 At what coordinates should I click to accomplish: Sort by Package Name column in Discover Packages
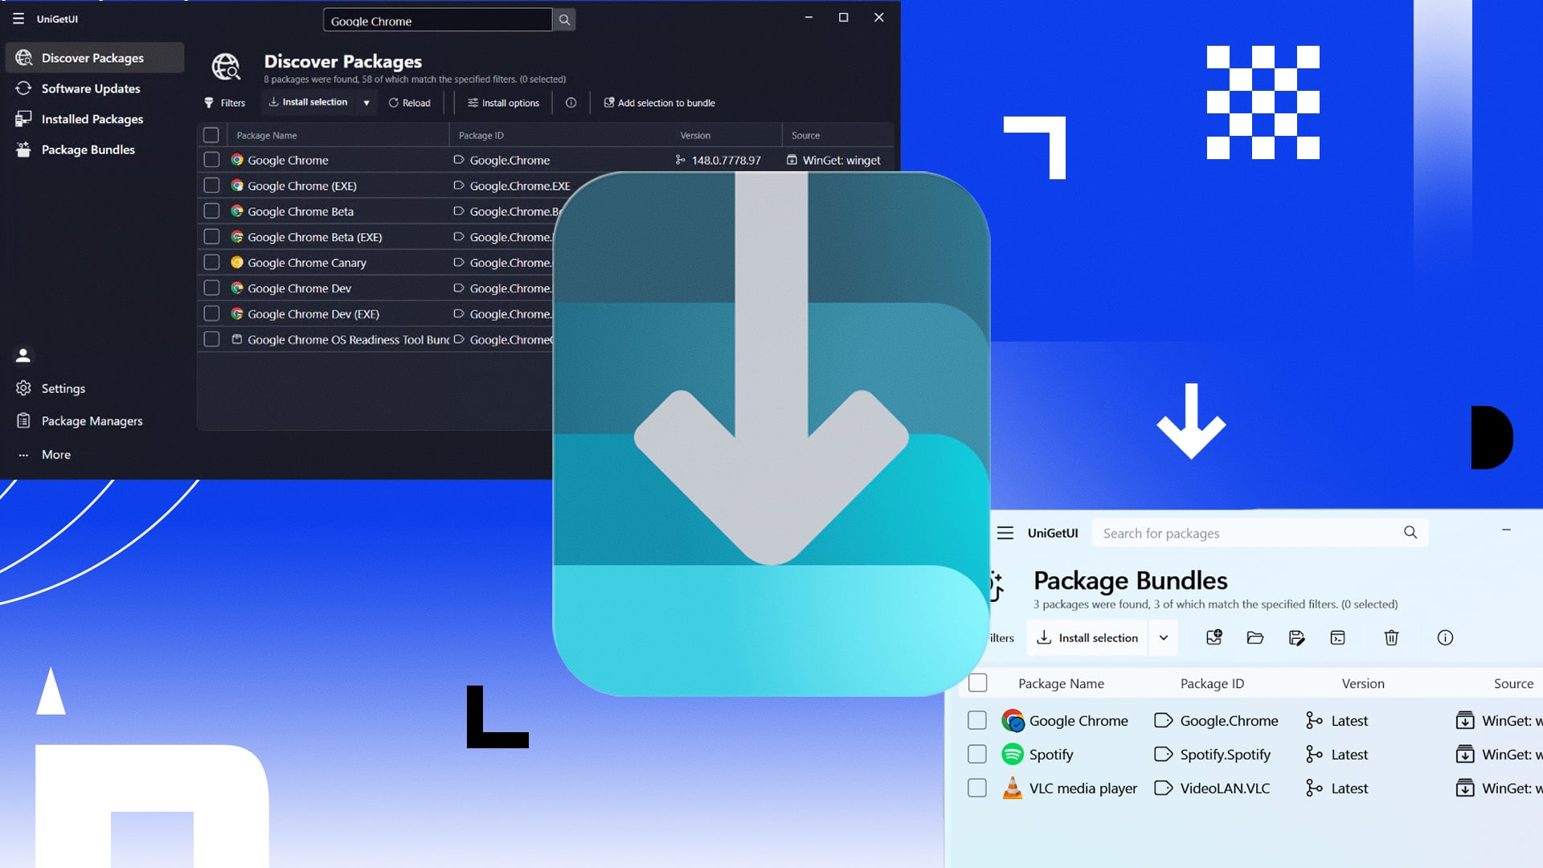267,135
